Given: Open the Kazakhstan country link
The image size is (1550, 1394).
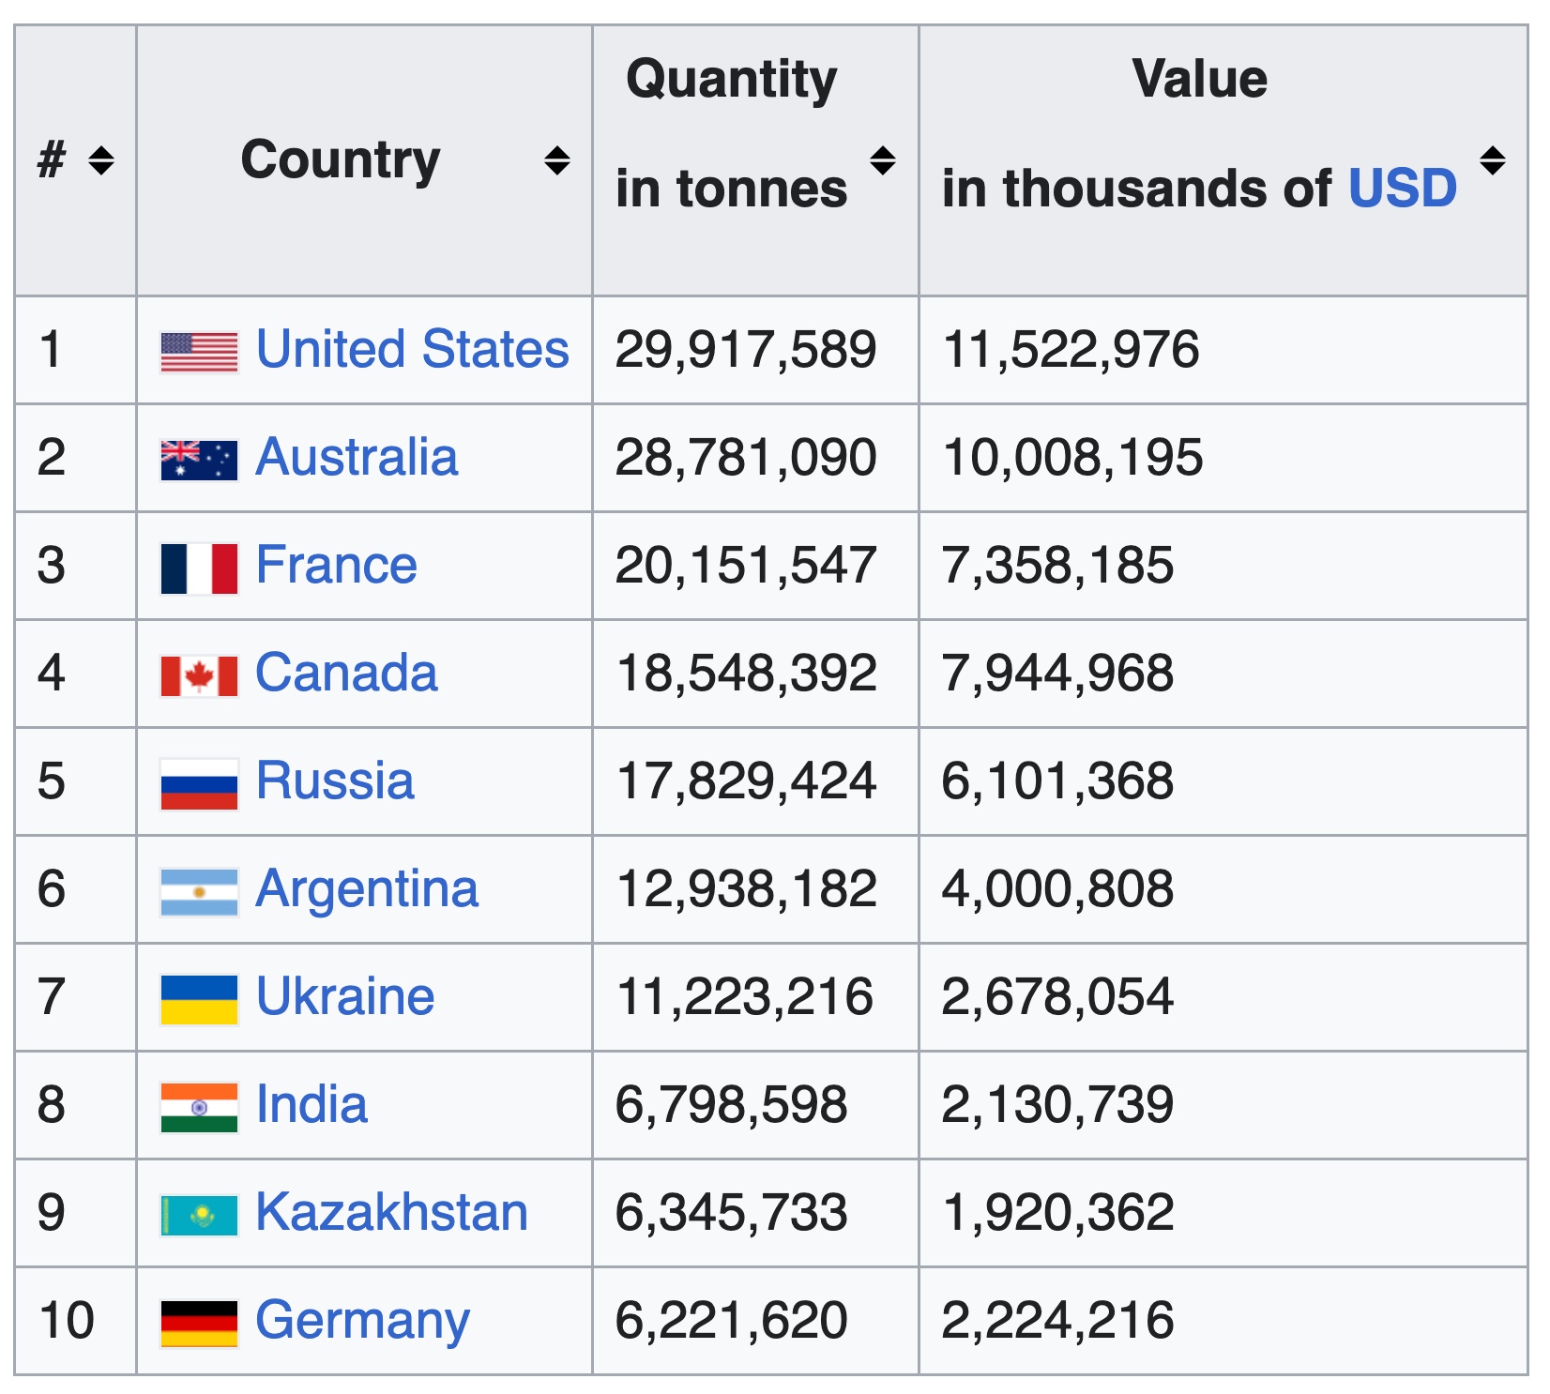Looking at the screenshot, I should (392, 1212).
